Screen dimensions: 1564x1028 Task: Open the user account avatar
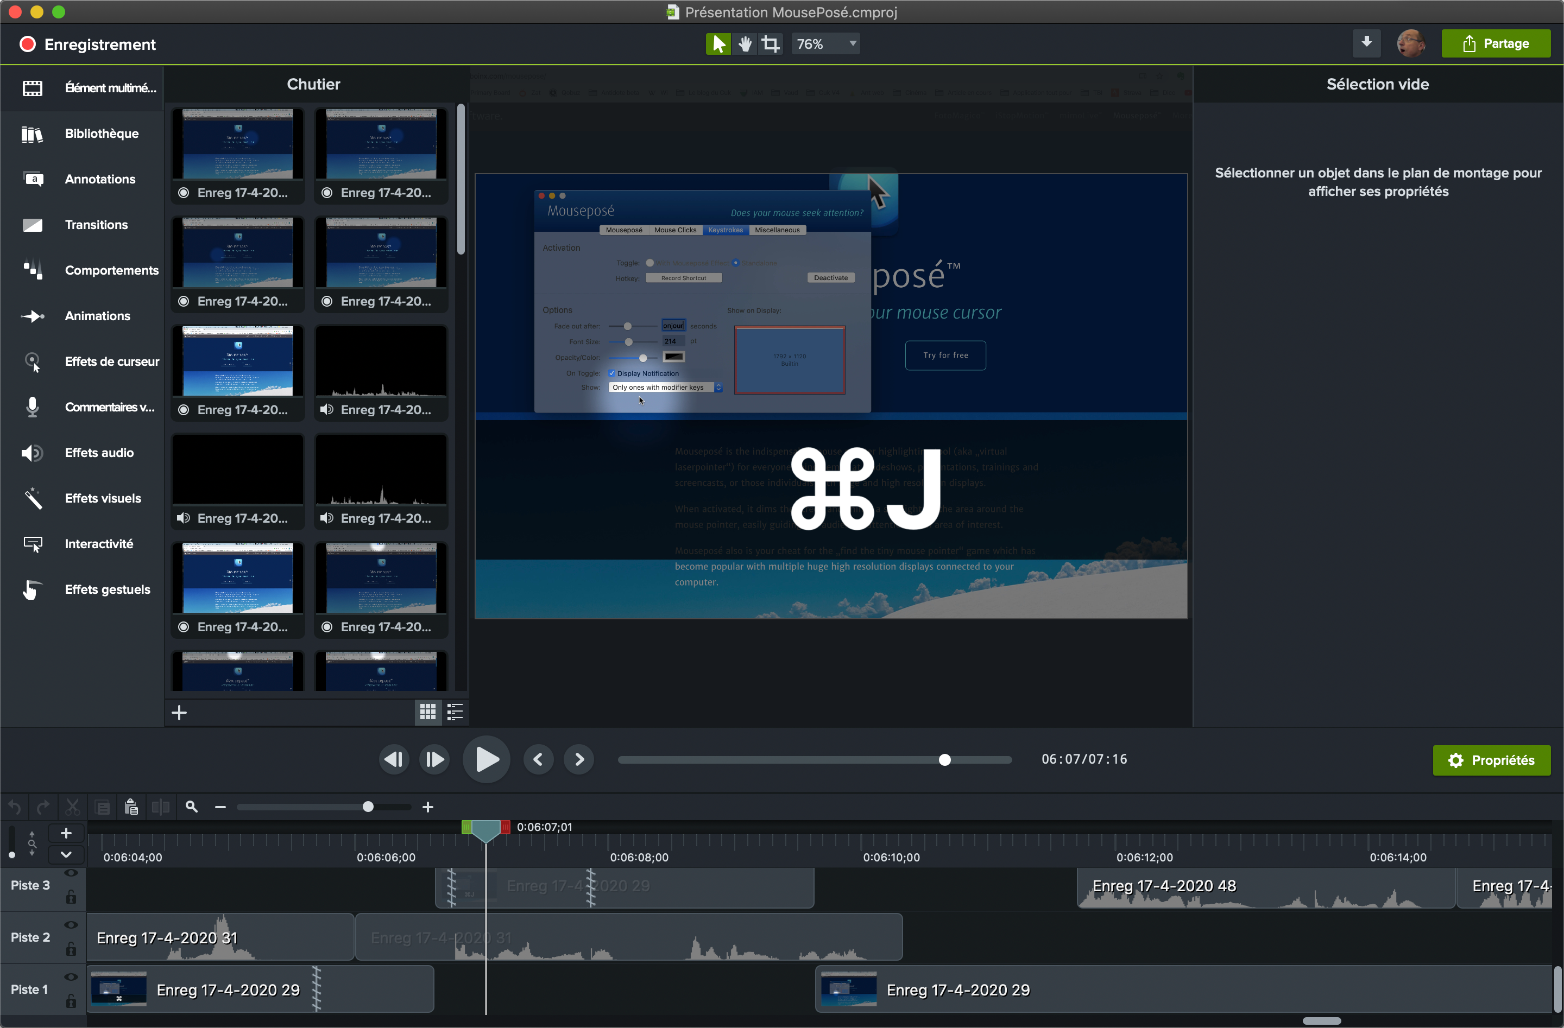pyautogui.click(x=1410, y=43)
